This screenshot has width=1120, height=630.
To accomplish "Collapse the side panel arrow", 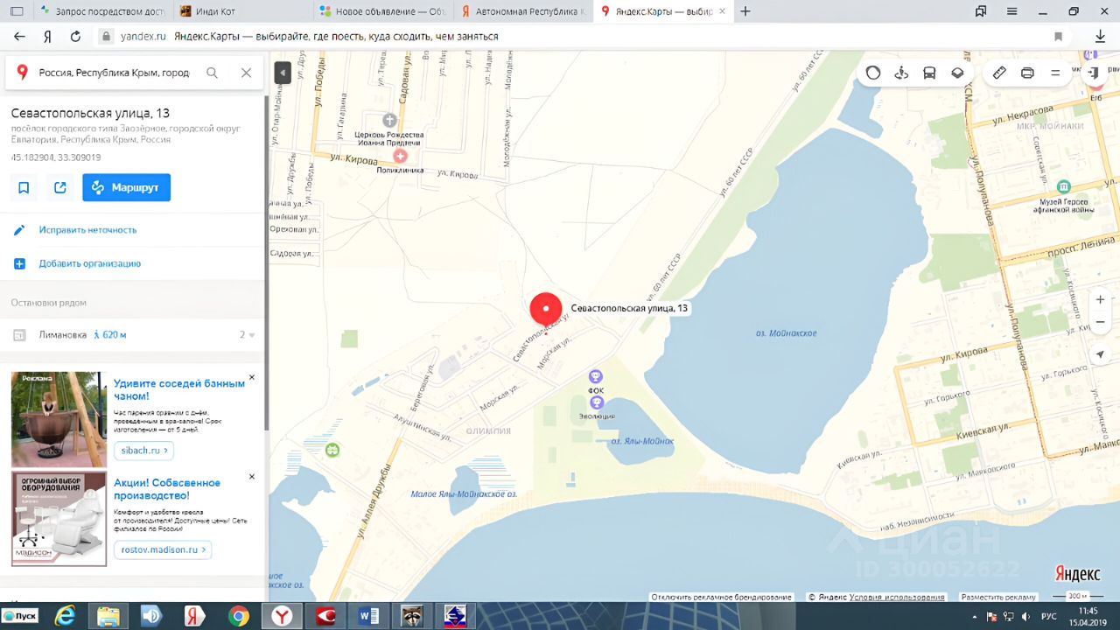I will coord(282,73).
